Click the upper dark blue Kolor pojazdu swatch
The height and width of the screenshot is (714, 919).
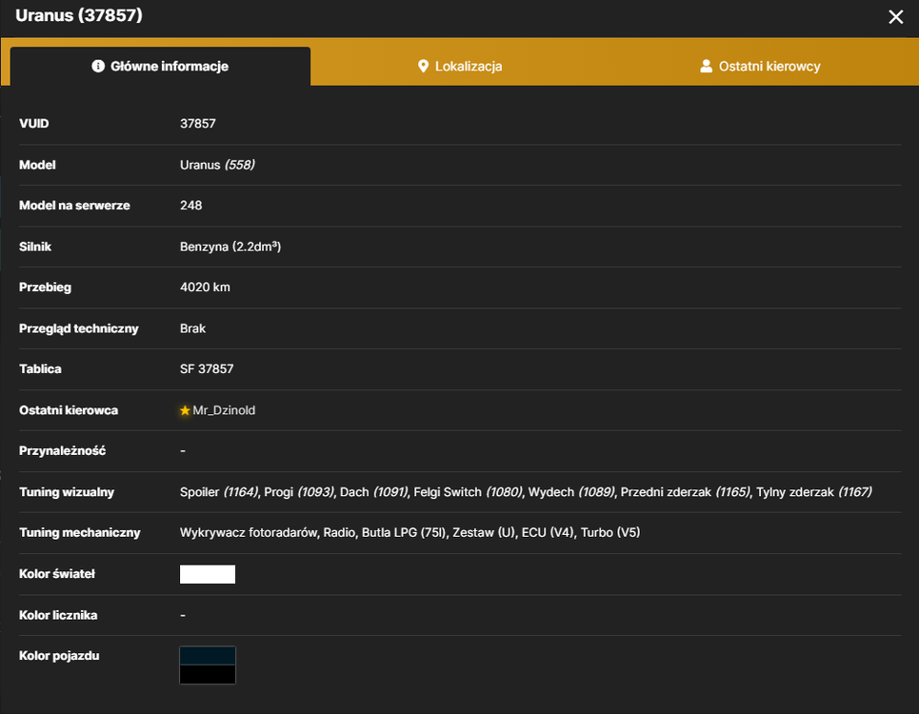(x=208, y=656)
